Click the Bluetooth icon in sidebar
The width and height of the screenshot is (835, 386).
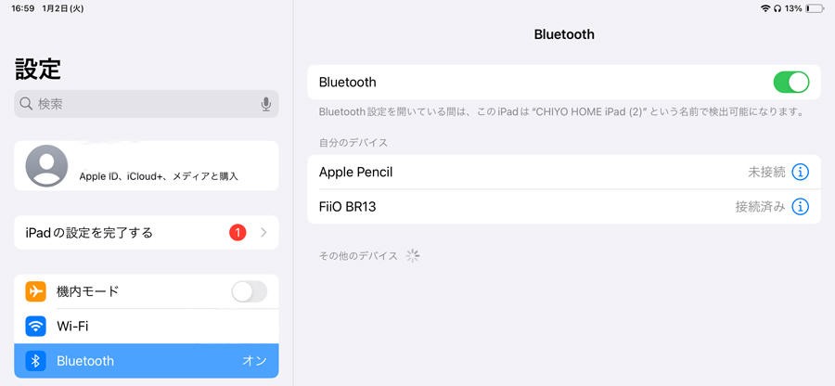click(x=35, y=361)
